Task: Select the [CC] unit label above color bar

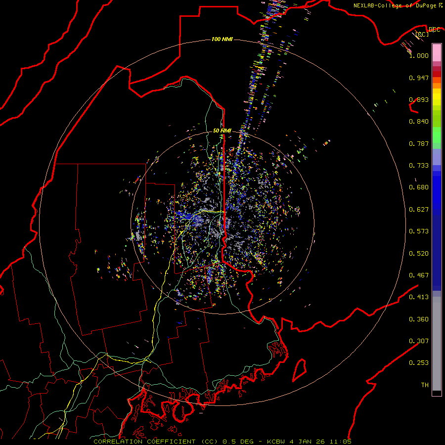Action: point(422,34)
